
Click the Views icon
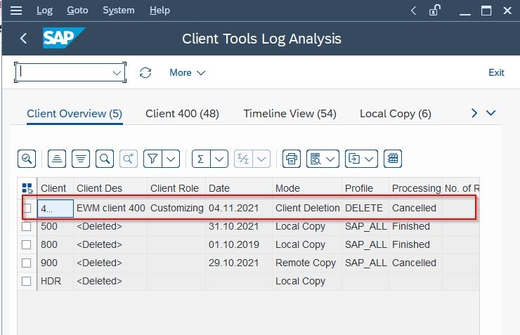coord(316,159)
